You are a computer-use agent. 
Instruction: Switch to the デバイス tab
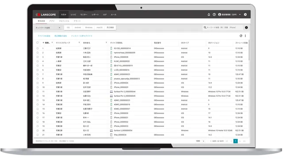[41, 21]
